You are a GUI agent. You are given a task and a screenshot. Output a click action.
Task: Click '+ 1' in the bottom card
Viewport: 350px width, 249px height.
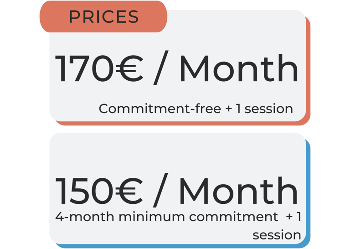click(293, 217)
